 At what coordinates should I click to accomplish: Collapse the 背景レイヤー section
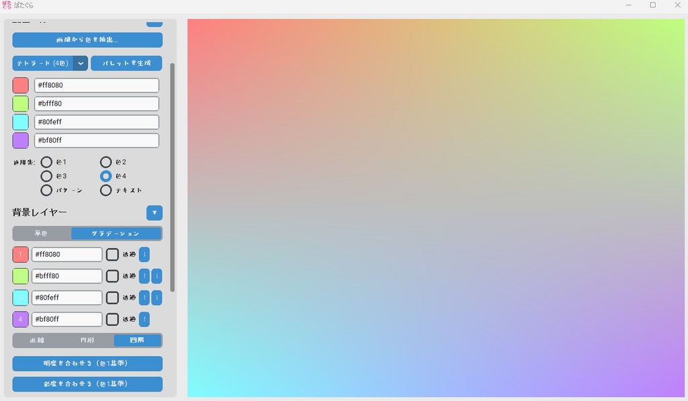pos(155,213)
